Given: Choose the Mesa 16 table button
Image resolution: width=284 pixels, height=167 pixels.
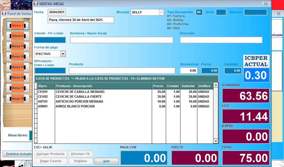Looking at the screenshot, I should (18, 57).
